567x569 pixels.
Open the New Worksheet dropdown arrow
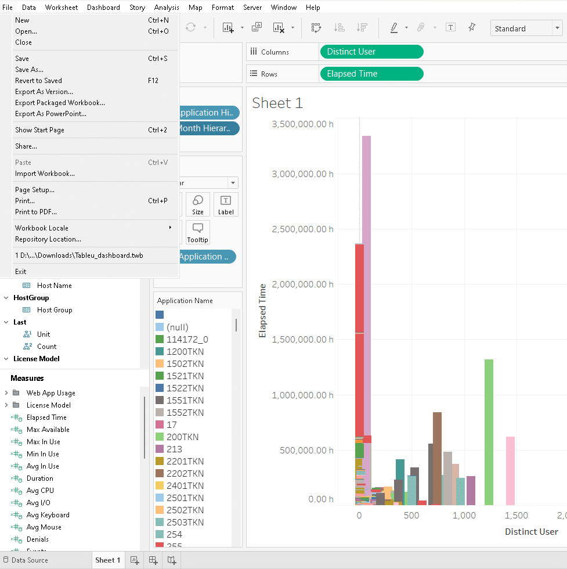[x=242, y=28]
